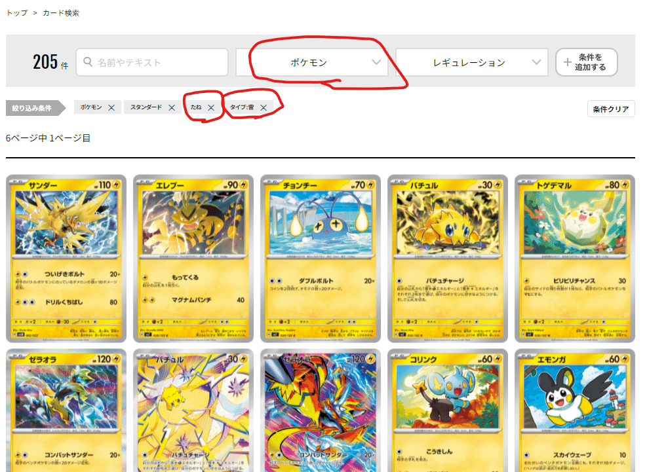Viewport: 647px width, 472px height.
Task: Open the full-art バチュル card
Action: click(193, 410)
